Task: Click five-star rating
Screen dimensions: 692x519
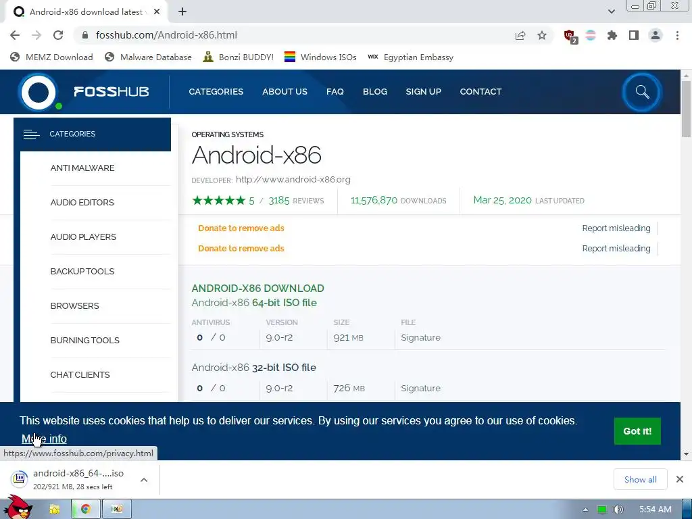Action: pyautogui.click(x=219, y=201)
